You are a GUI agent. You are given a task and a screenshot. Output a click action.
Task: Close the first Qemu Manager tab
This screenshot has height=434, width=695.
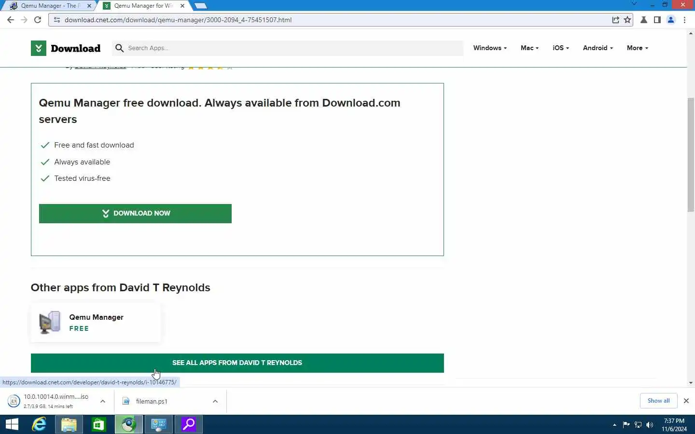tap(89, 6)
